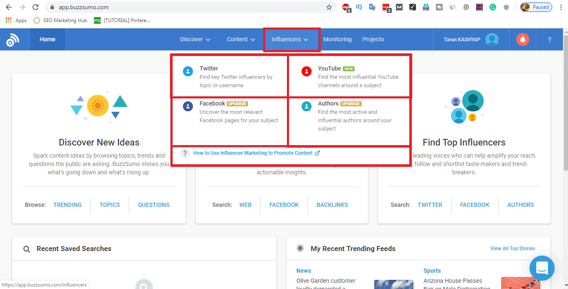
Task: Click the Twitter influencers icon
Action: point(188,71)
